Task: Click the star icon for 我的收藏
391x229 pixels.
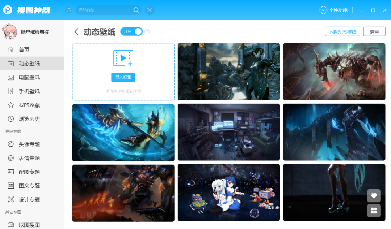Action: (11, 105)
